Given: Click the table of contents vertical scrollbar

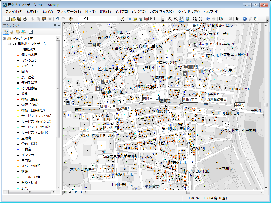Looking at the screenshot, I should 58,89.
